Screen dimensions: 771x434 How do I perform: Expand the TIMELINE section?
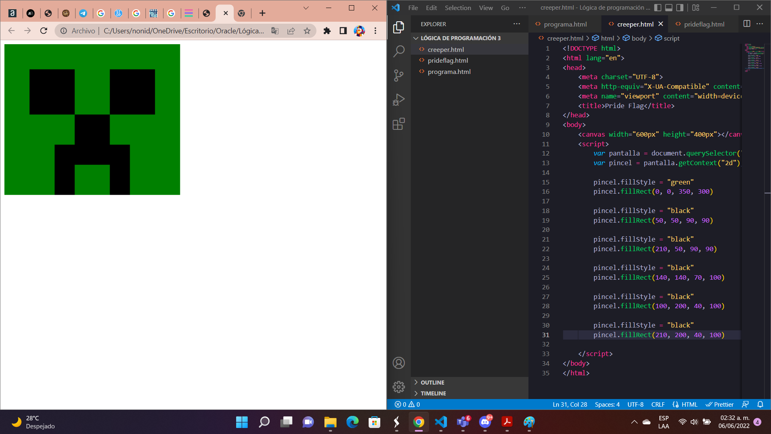tap(469, 393)
